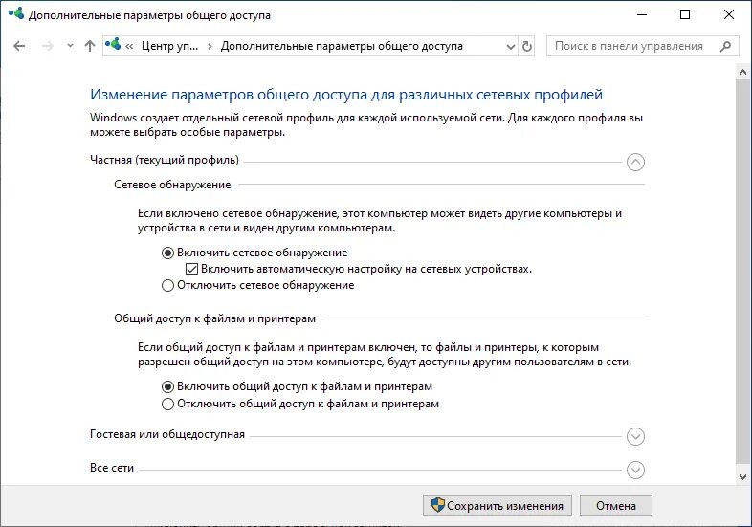Close the sharing settings window
Image resolution: width=752 pixels, height=527 pixels.
pos(729,15)
